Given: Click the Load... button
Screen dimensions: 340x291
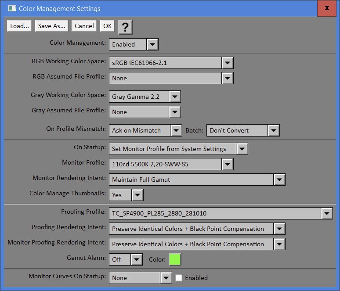Looking at the screenshot, I should [x=20, y=26].
